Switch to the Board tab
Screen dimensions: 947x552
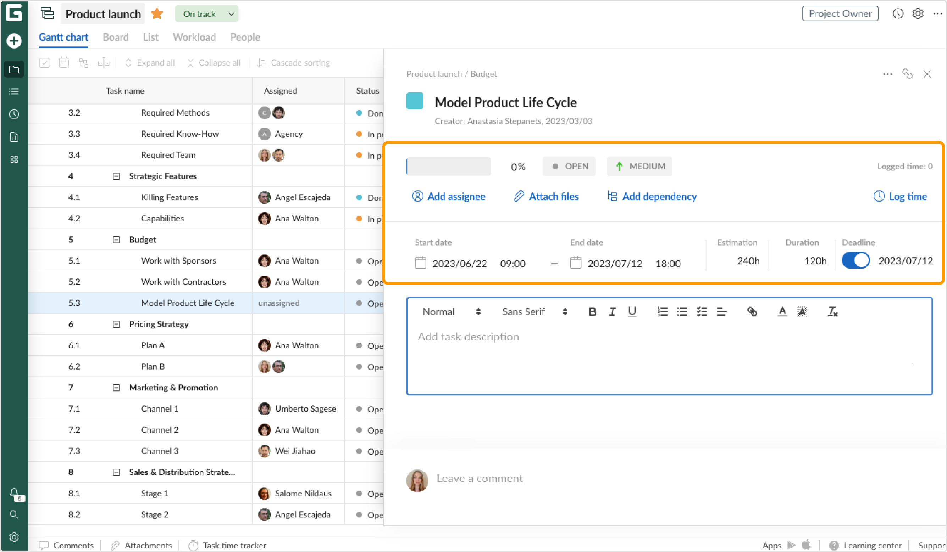click(116, 37)
